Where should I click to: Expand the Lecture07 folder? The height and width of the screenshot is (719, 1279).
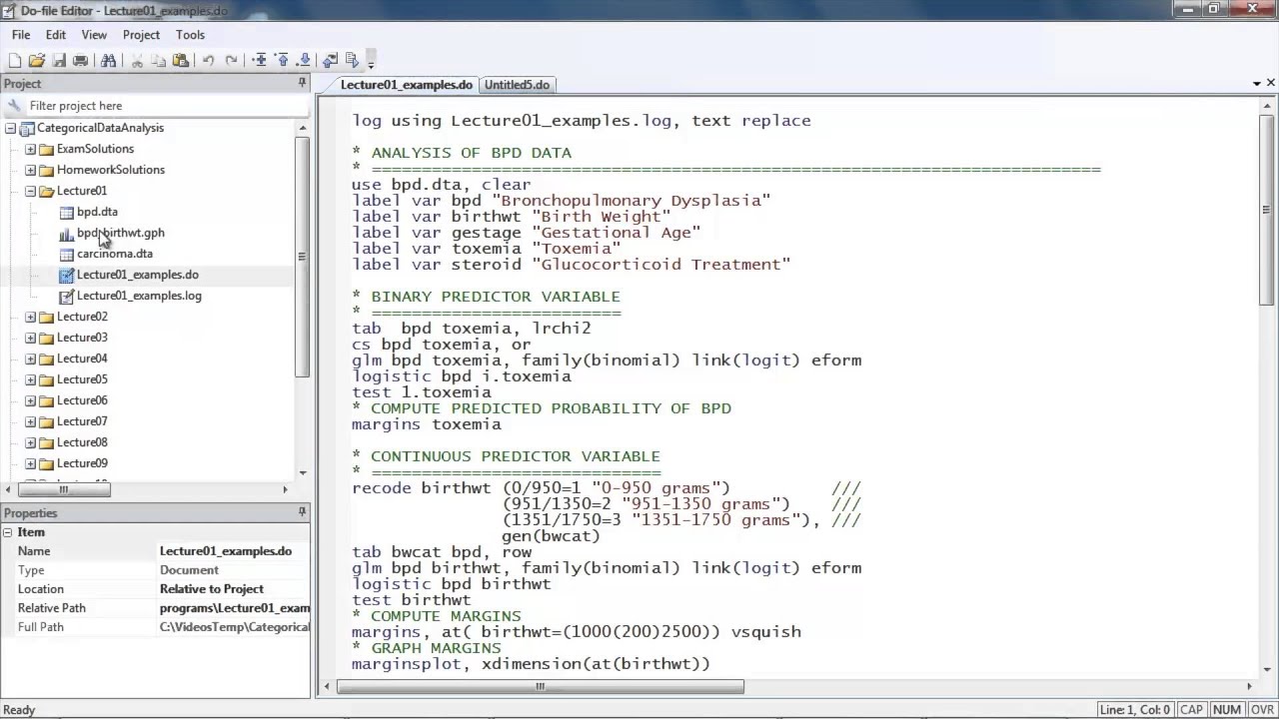coord(31,421)
